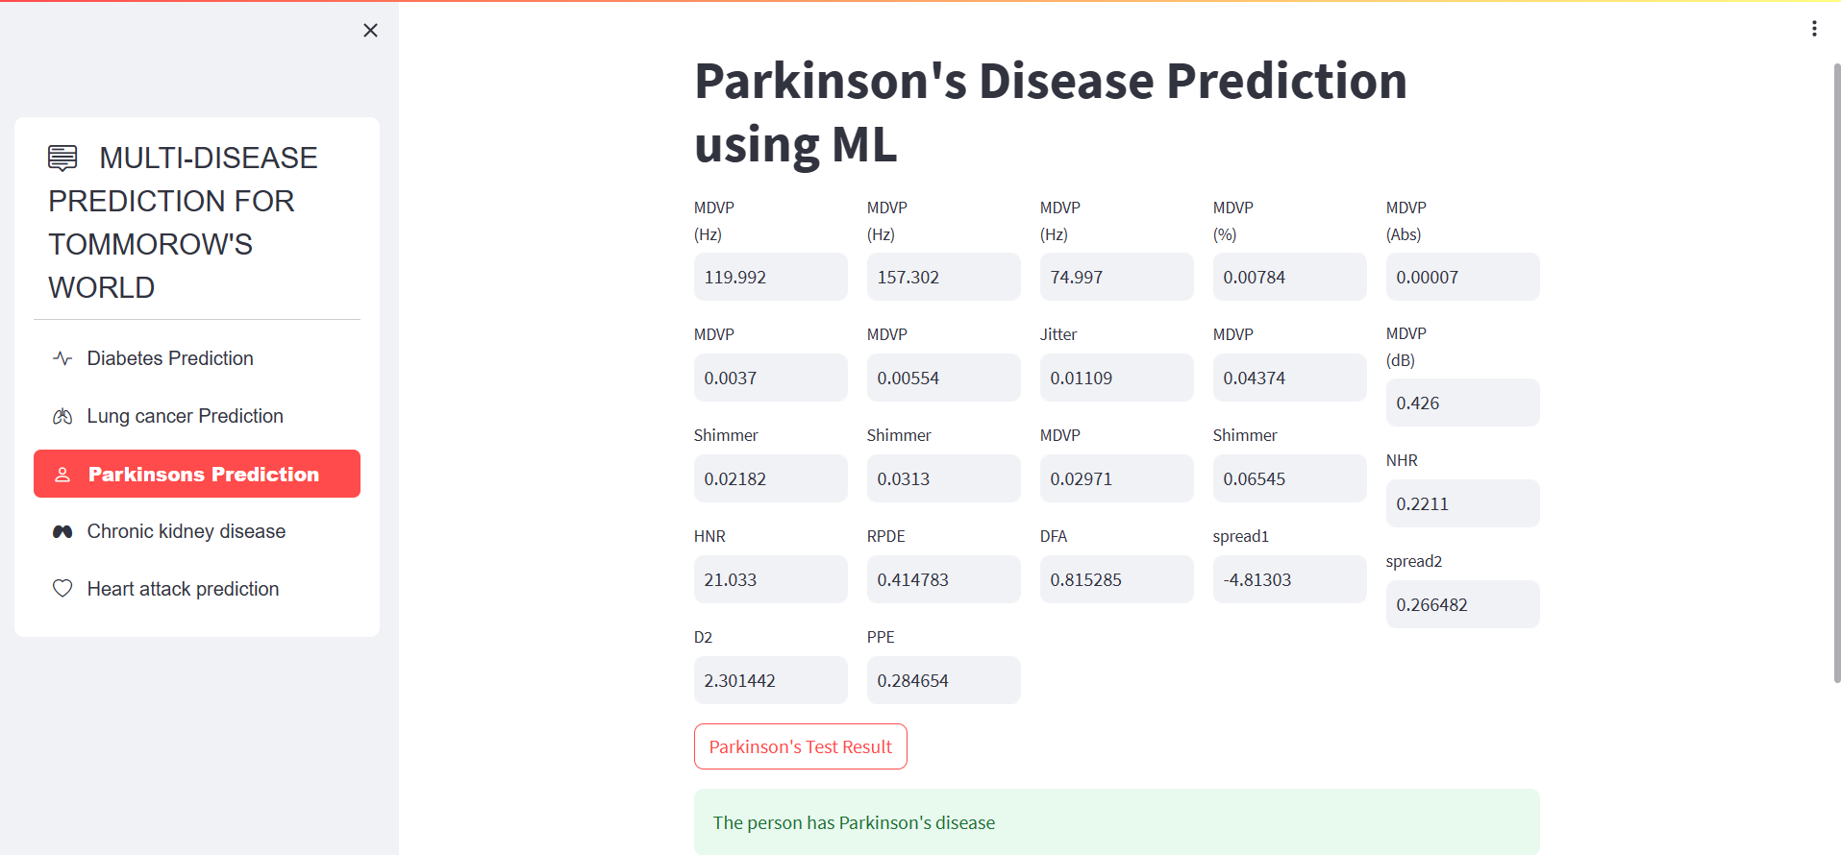The height and width of the screenshot is (855, 1841).
Task: Collapse the sidebar using the X control
Action: pos(370,30)
